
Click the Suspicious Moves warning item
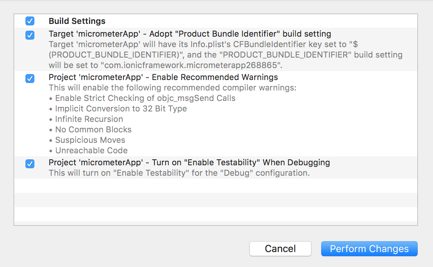coord(90,140)
